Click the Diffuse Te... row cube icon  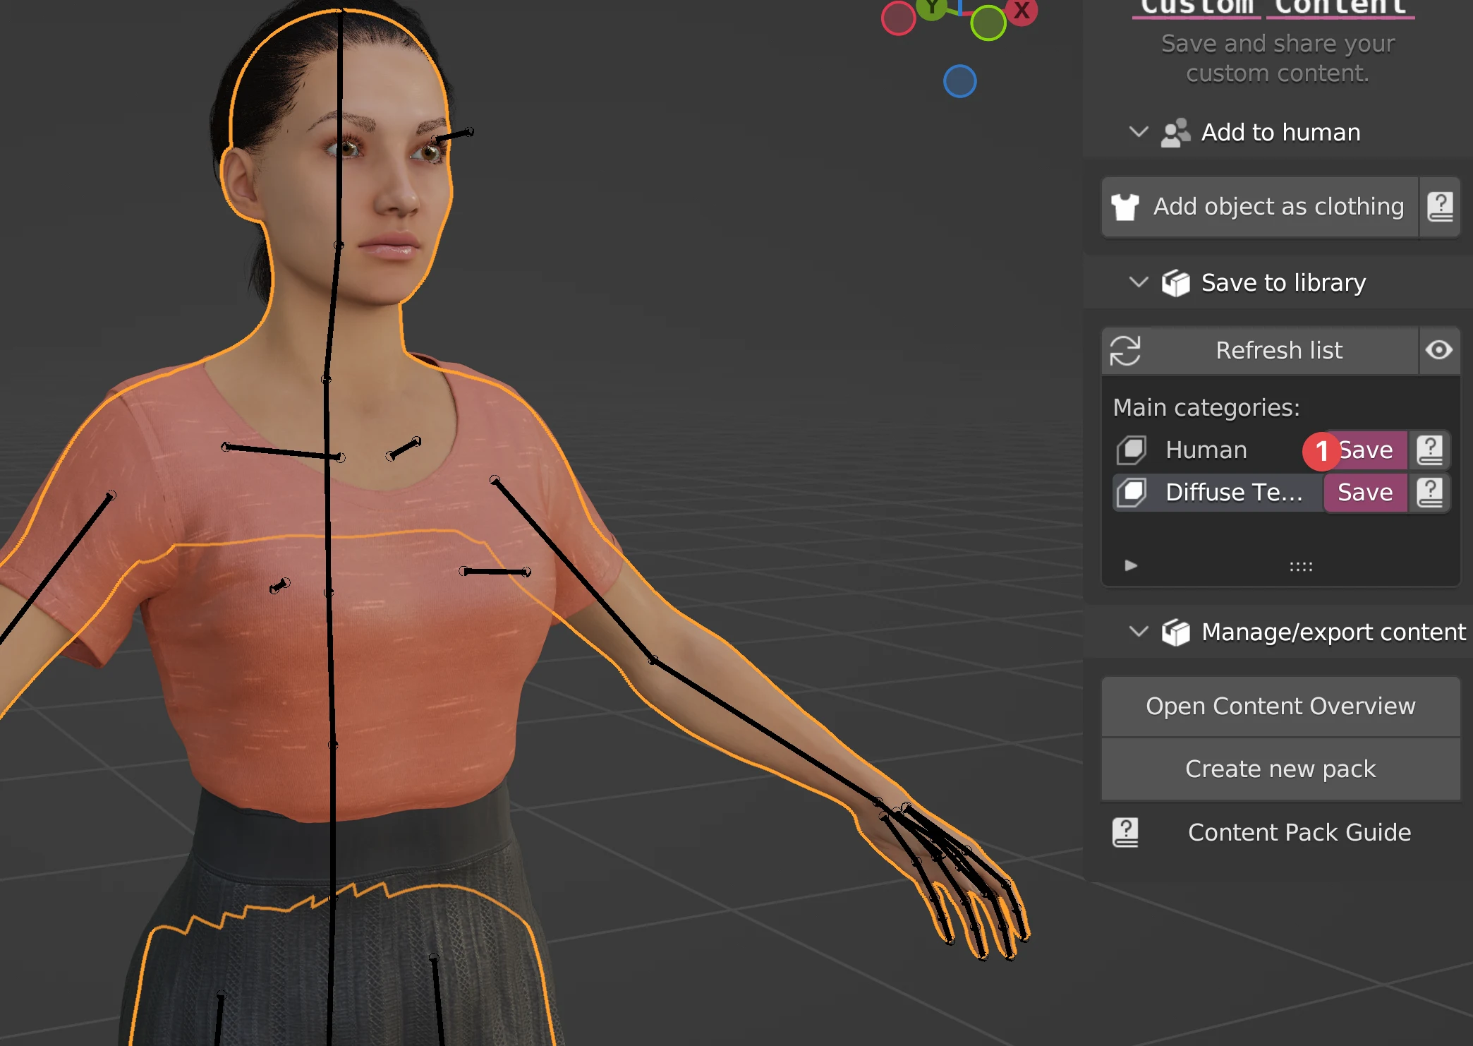[1132, 492]
